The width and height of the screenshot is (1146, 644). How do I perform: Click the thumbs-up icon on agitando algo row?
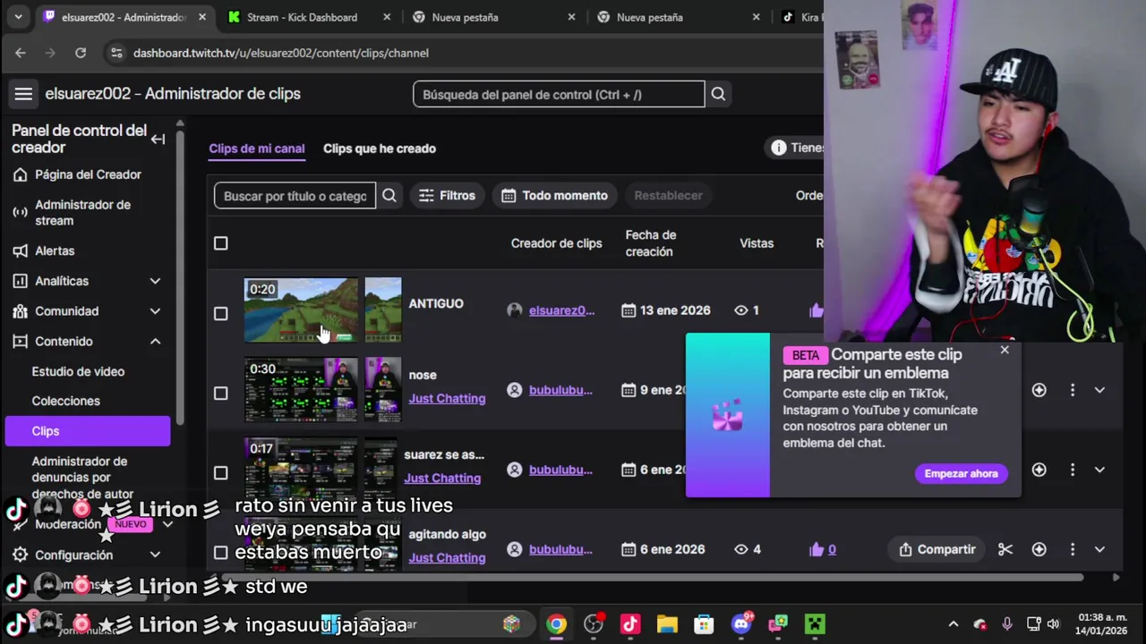click(x=816, y=549)
